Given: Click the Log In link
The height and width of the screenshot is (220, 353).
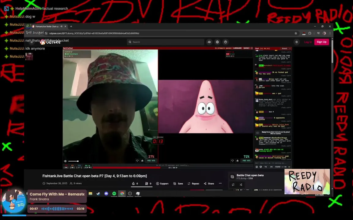Looking at the screenshot, I should coord(308,42).
